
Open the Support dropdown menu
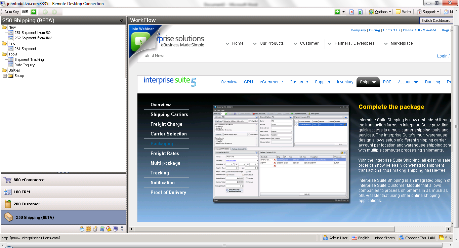pyautogui.click(x=428, y=12)
